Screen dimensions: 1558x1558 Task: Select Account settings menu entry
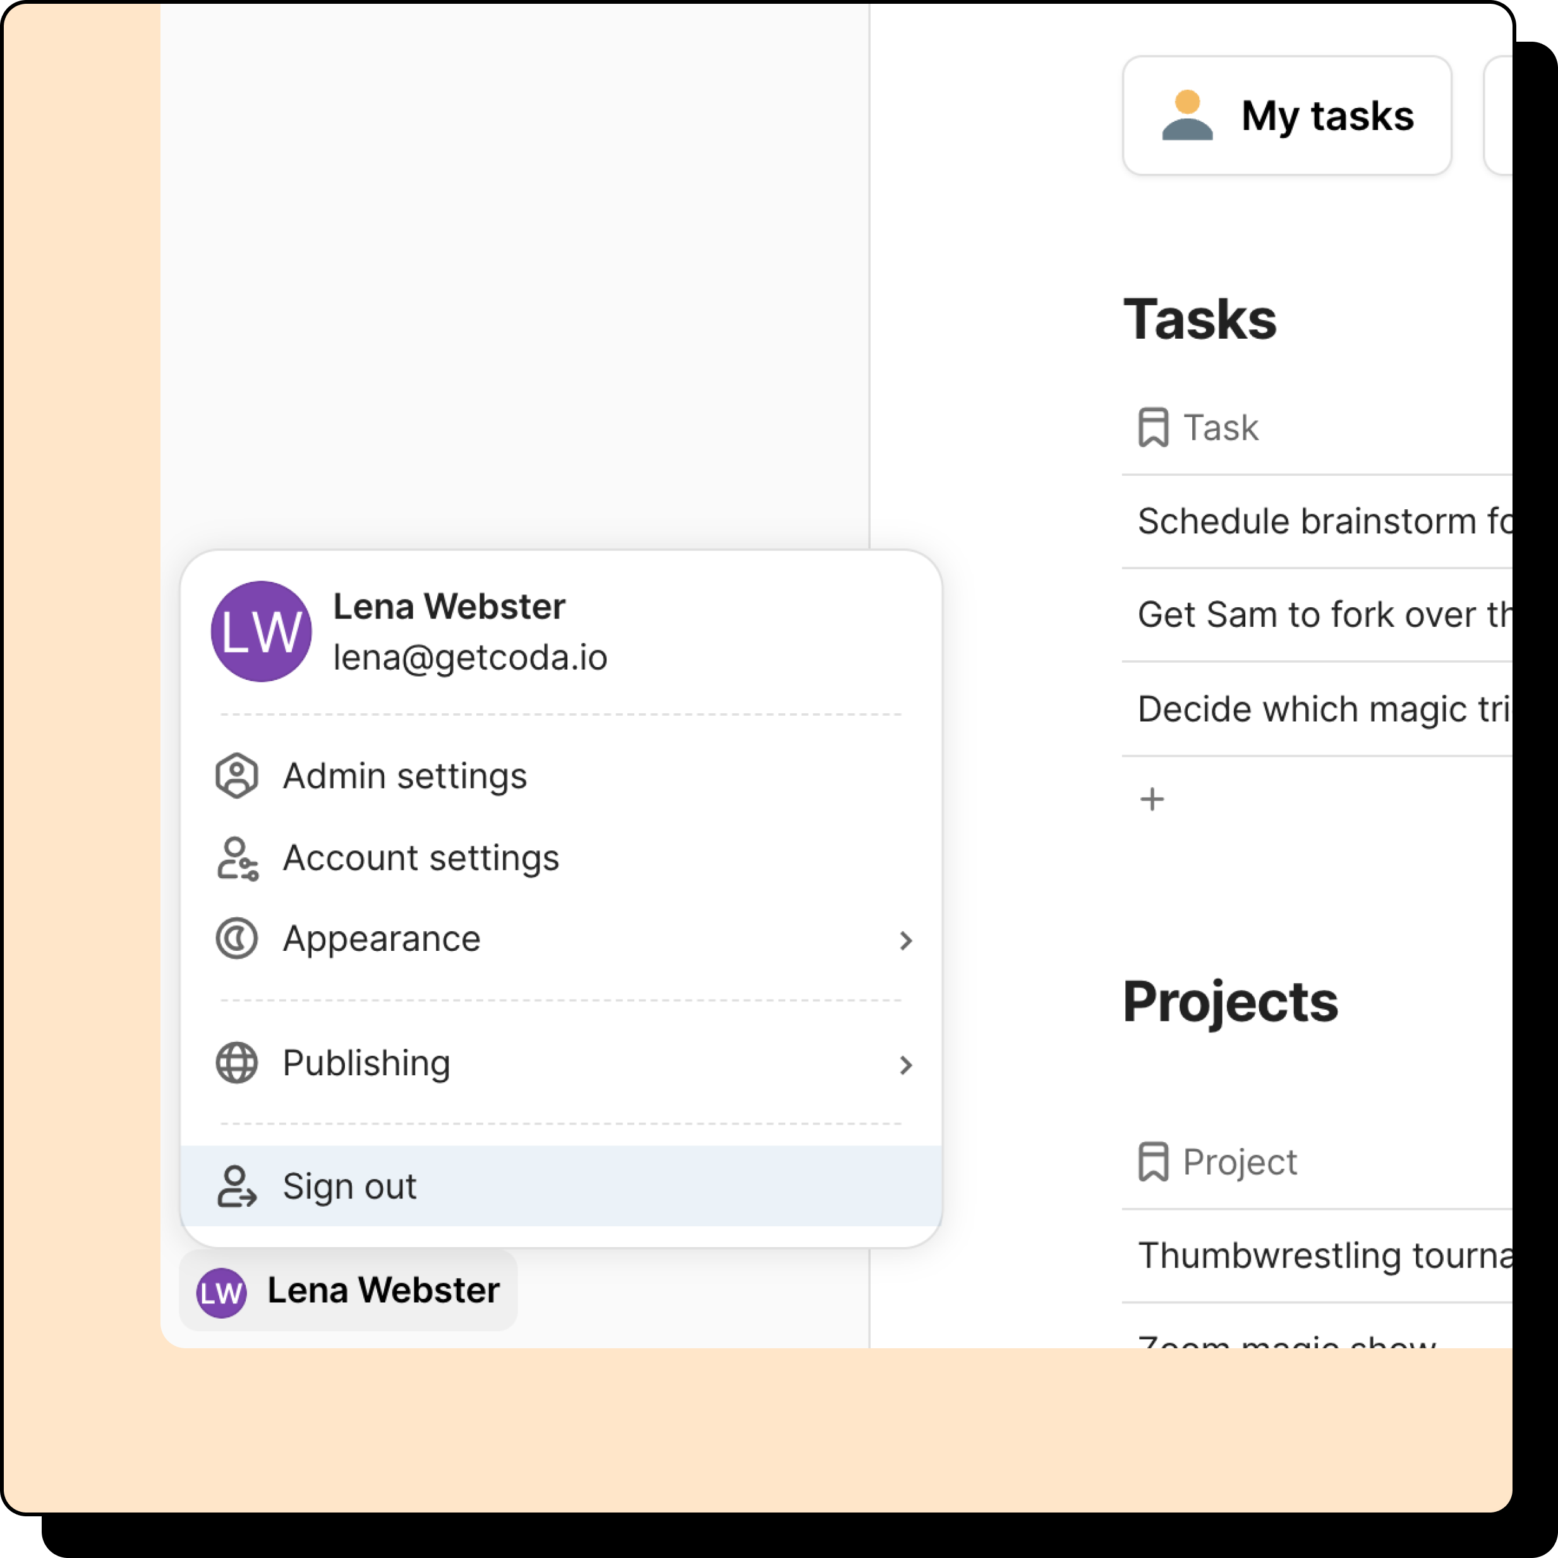pyautogui.click(x=420, y=858)
